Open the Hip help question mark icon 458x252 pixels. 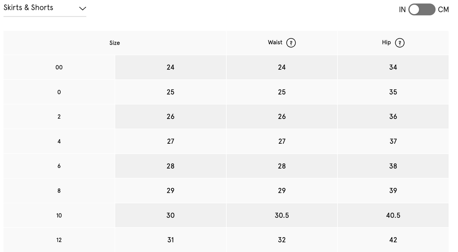coord(400,43)
